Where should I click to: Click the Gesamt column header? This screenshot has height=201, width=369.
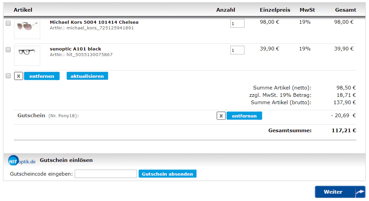pyautogui.click(x=346, y=10)
